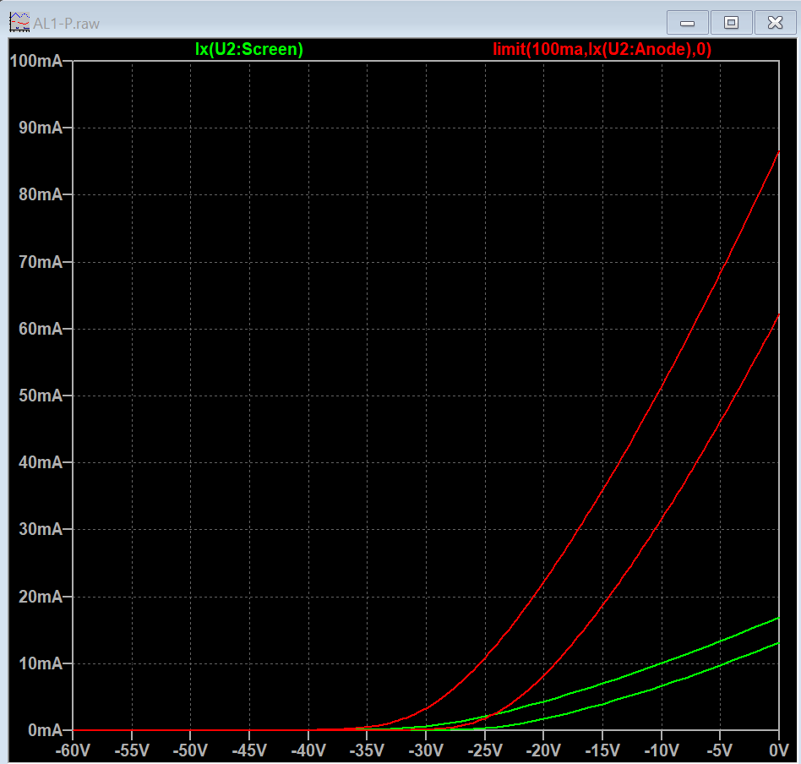Screen dimensions: 801x764
Task: Click the 60mA vertical axis label
Action: (x=41, y=329)
